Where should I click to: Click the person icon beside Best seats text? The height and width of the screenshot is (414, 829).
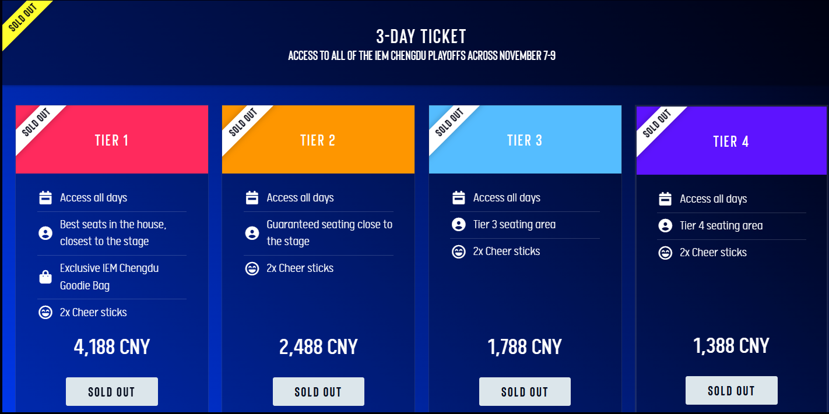[45, 233]
